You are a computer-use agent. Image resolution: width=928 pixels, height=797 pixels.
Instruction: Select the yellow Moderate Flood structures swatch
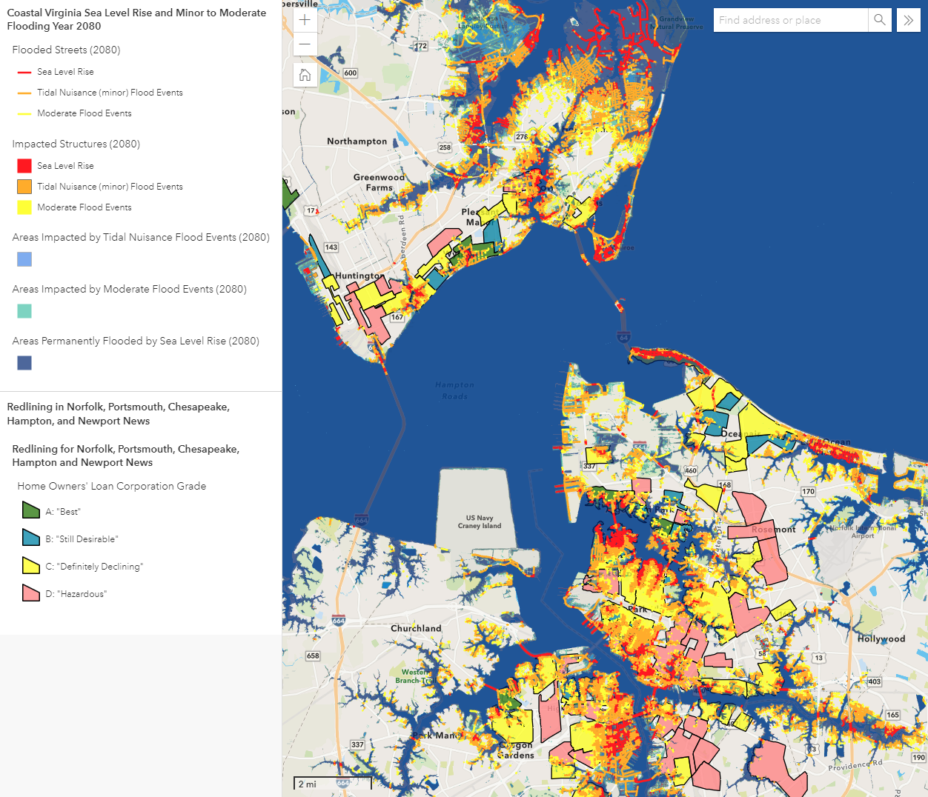[24, 207]
